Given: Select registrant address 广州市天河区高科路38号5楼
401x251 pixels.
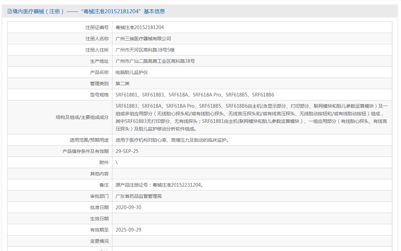Looking at the screenshot, I should pyautogui.click(x=145, y=50).
